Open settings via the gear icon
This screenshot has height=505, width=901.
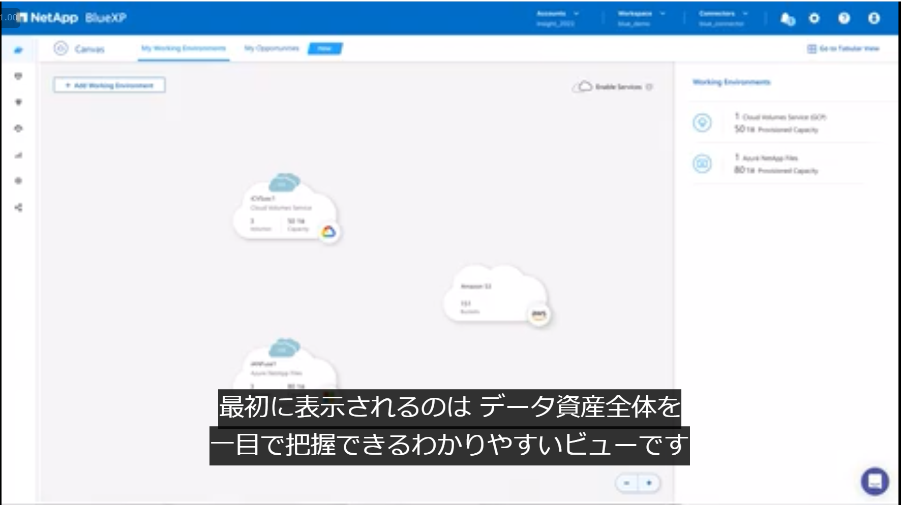(x=814, y=18)
